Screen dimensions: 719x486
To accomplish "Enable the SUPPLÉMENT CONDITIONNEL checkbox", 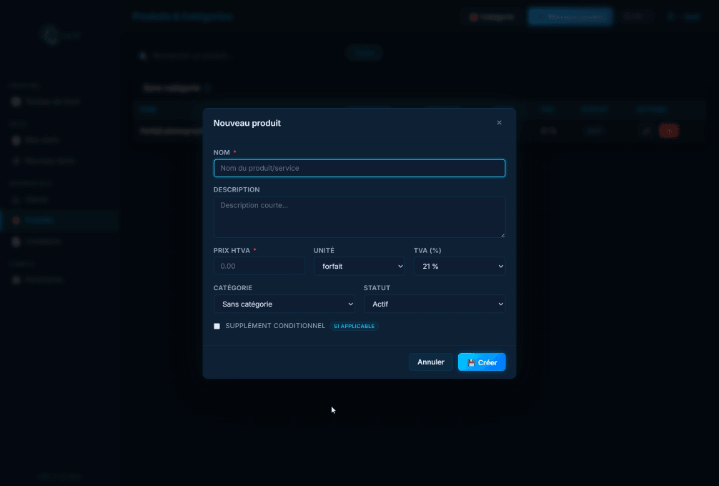I will click(217, 326).
